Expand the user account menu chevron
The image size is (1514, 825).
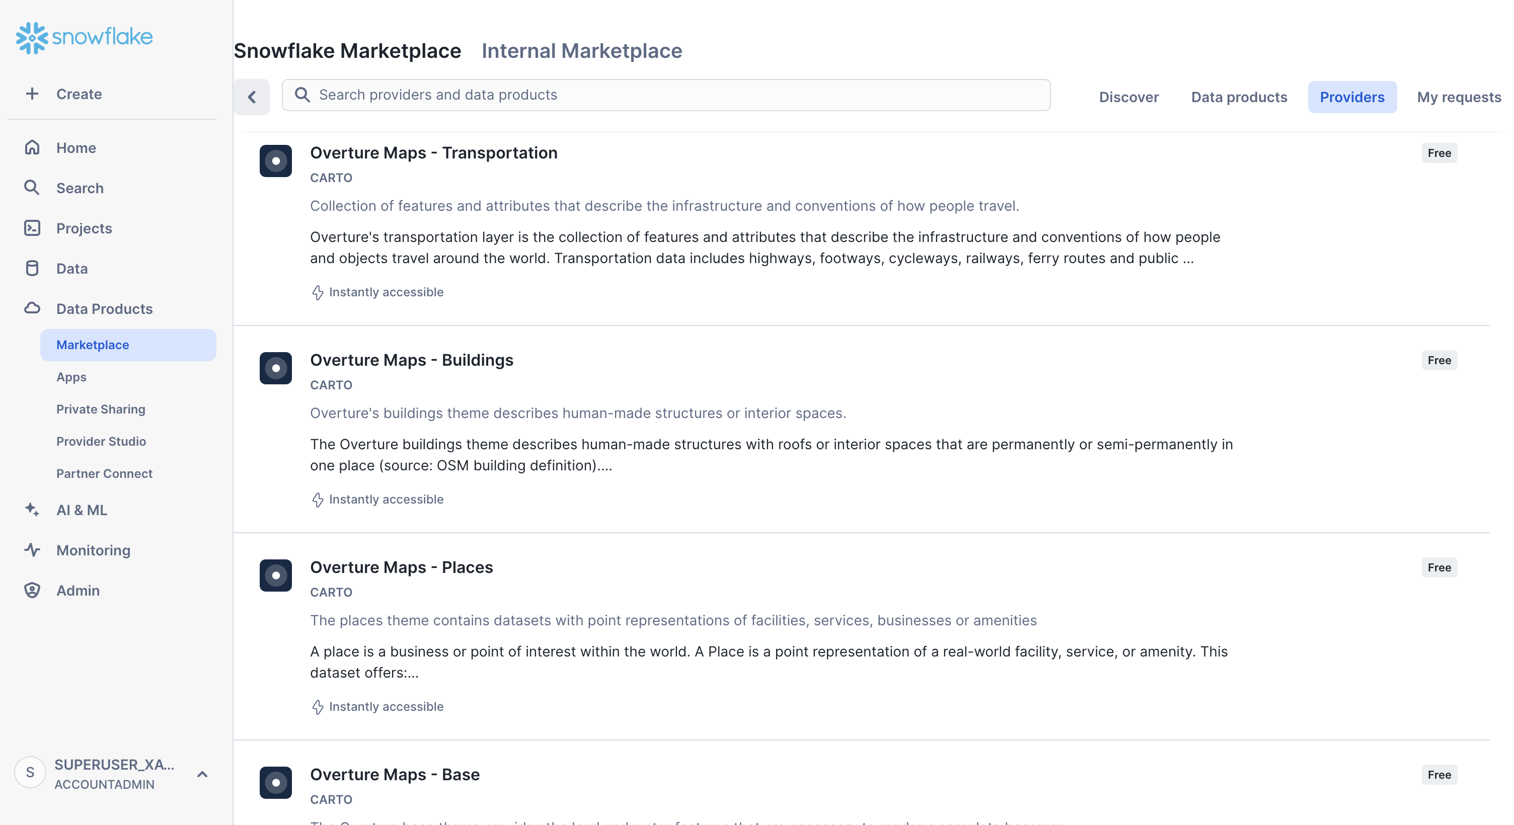tap(202, 774)
